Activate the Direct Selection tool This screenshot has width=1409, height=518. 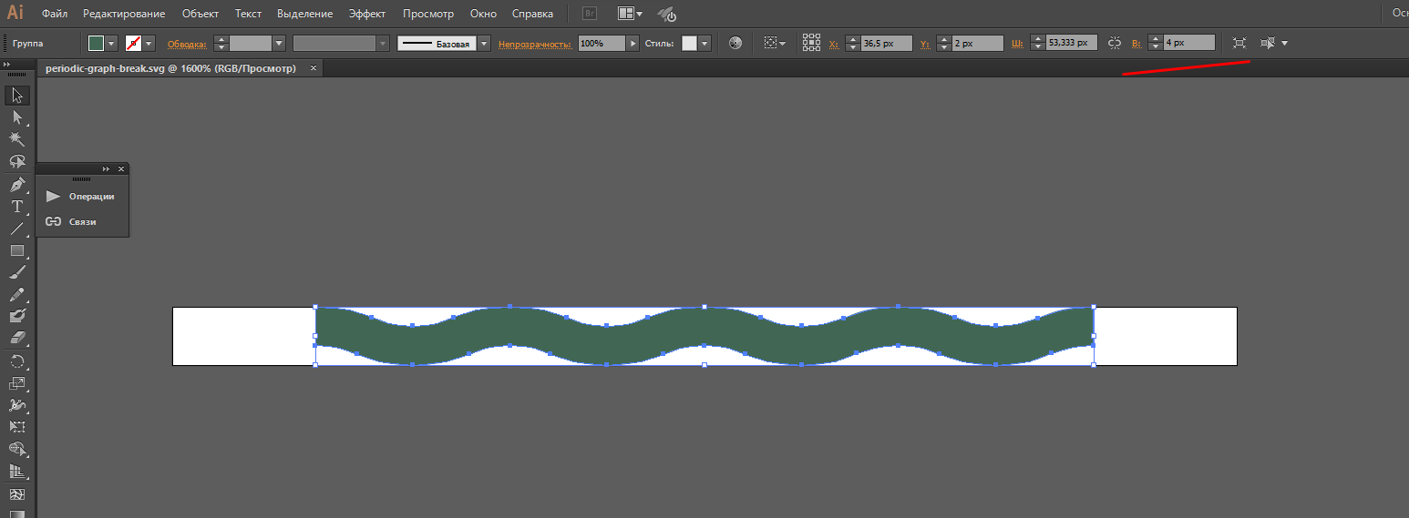tap(16, 117)
